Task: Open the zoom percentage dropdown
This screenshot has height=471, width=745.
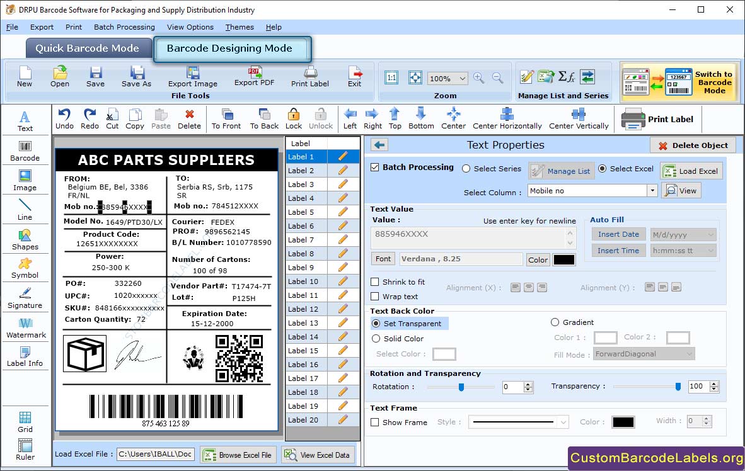Action: 462,78
